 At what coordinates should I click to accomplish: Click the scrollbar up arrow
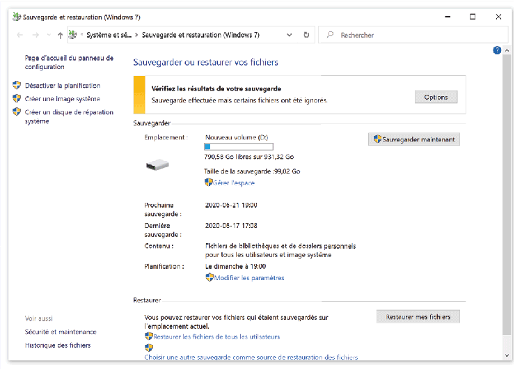click(507, 50)
